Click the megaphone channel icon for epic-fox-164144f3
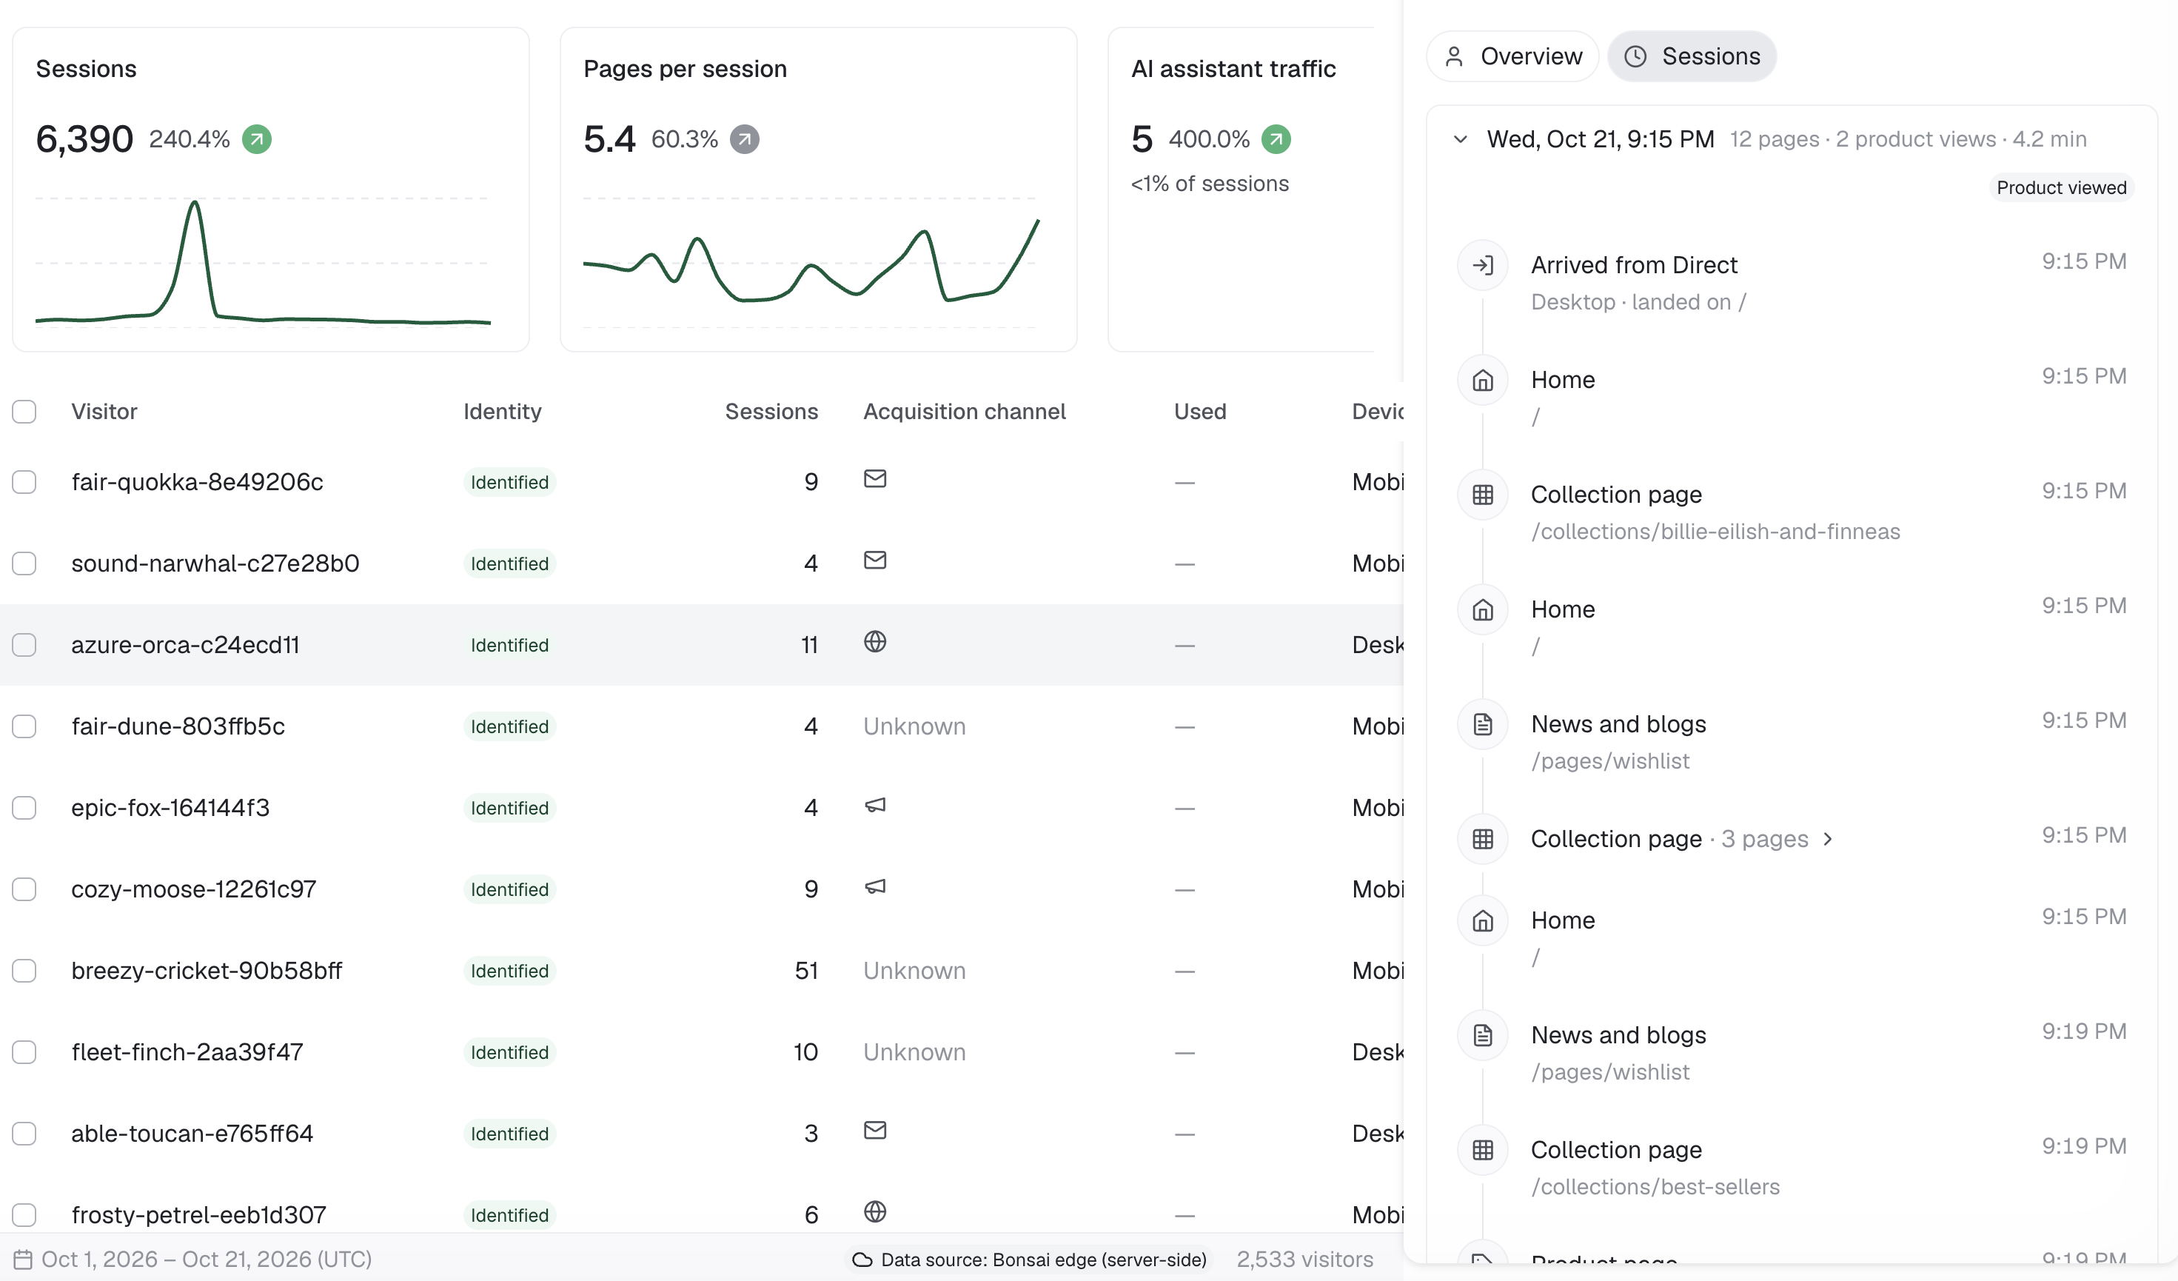Screen dimensions: 2178x1281 874,806
